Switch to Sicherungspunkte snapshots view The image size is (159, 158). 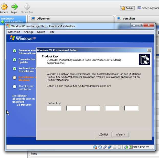pos(148,8)
